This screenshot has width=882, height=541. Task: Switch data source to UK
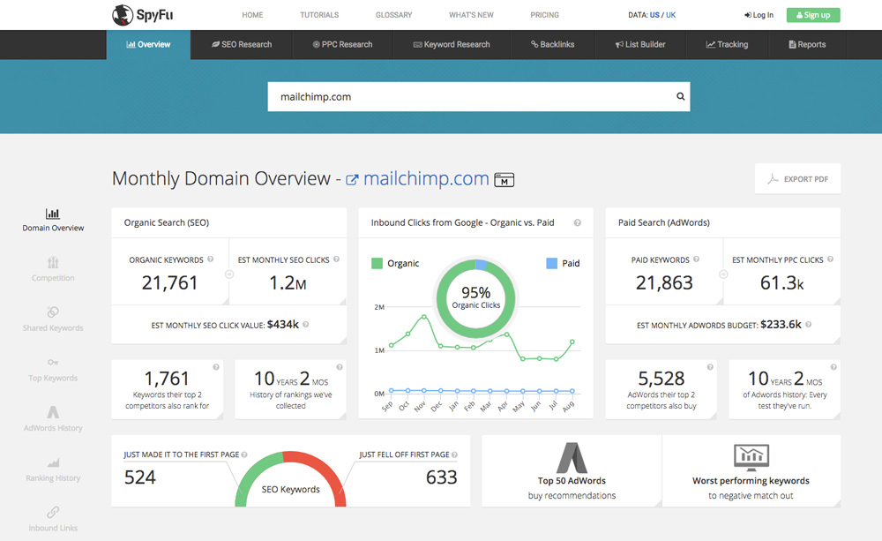(670, 15)
